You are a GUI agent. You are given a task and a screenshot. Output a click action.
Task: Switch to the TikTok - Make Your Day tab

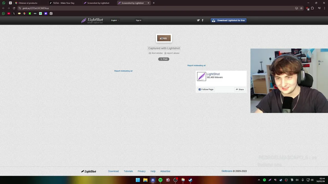pos(64,3)
